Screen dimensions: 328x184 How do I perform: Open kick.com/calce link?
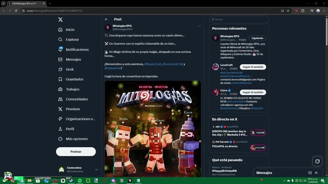click(236, 101)
